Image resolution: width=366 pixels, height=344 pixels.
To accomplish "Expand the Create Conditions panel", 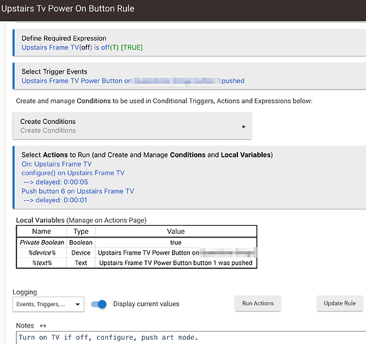I will [x=132, y=126].
